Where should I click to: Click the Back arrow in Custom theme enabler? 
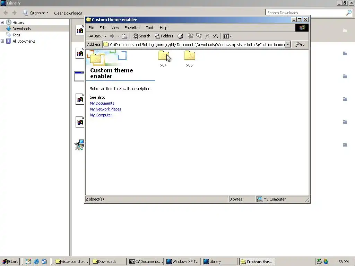pos(95,36)
